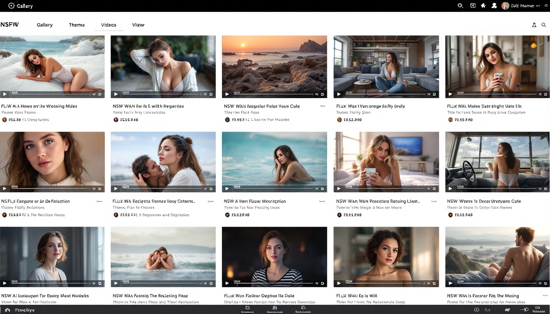Viewport: 550px width, 314px height.
Task: Open more options for FLUX WA Recipeta video
Action: (210, 201)
